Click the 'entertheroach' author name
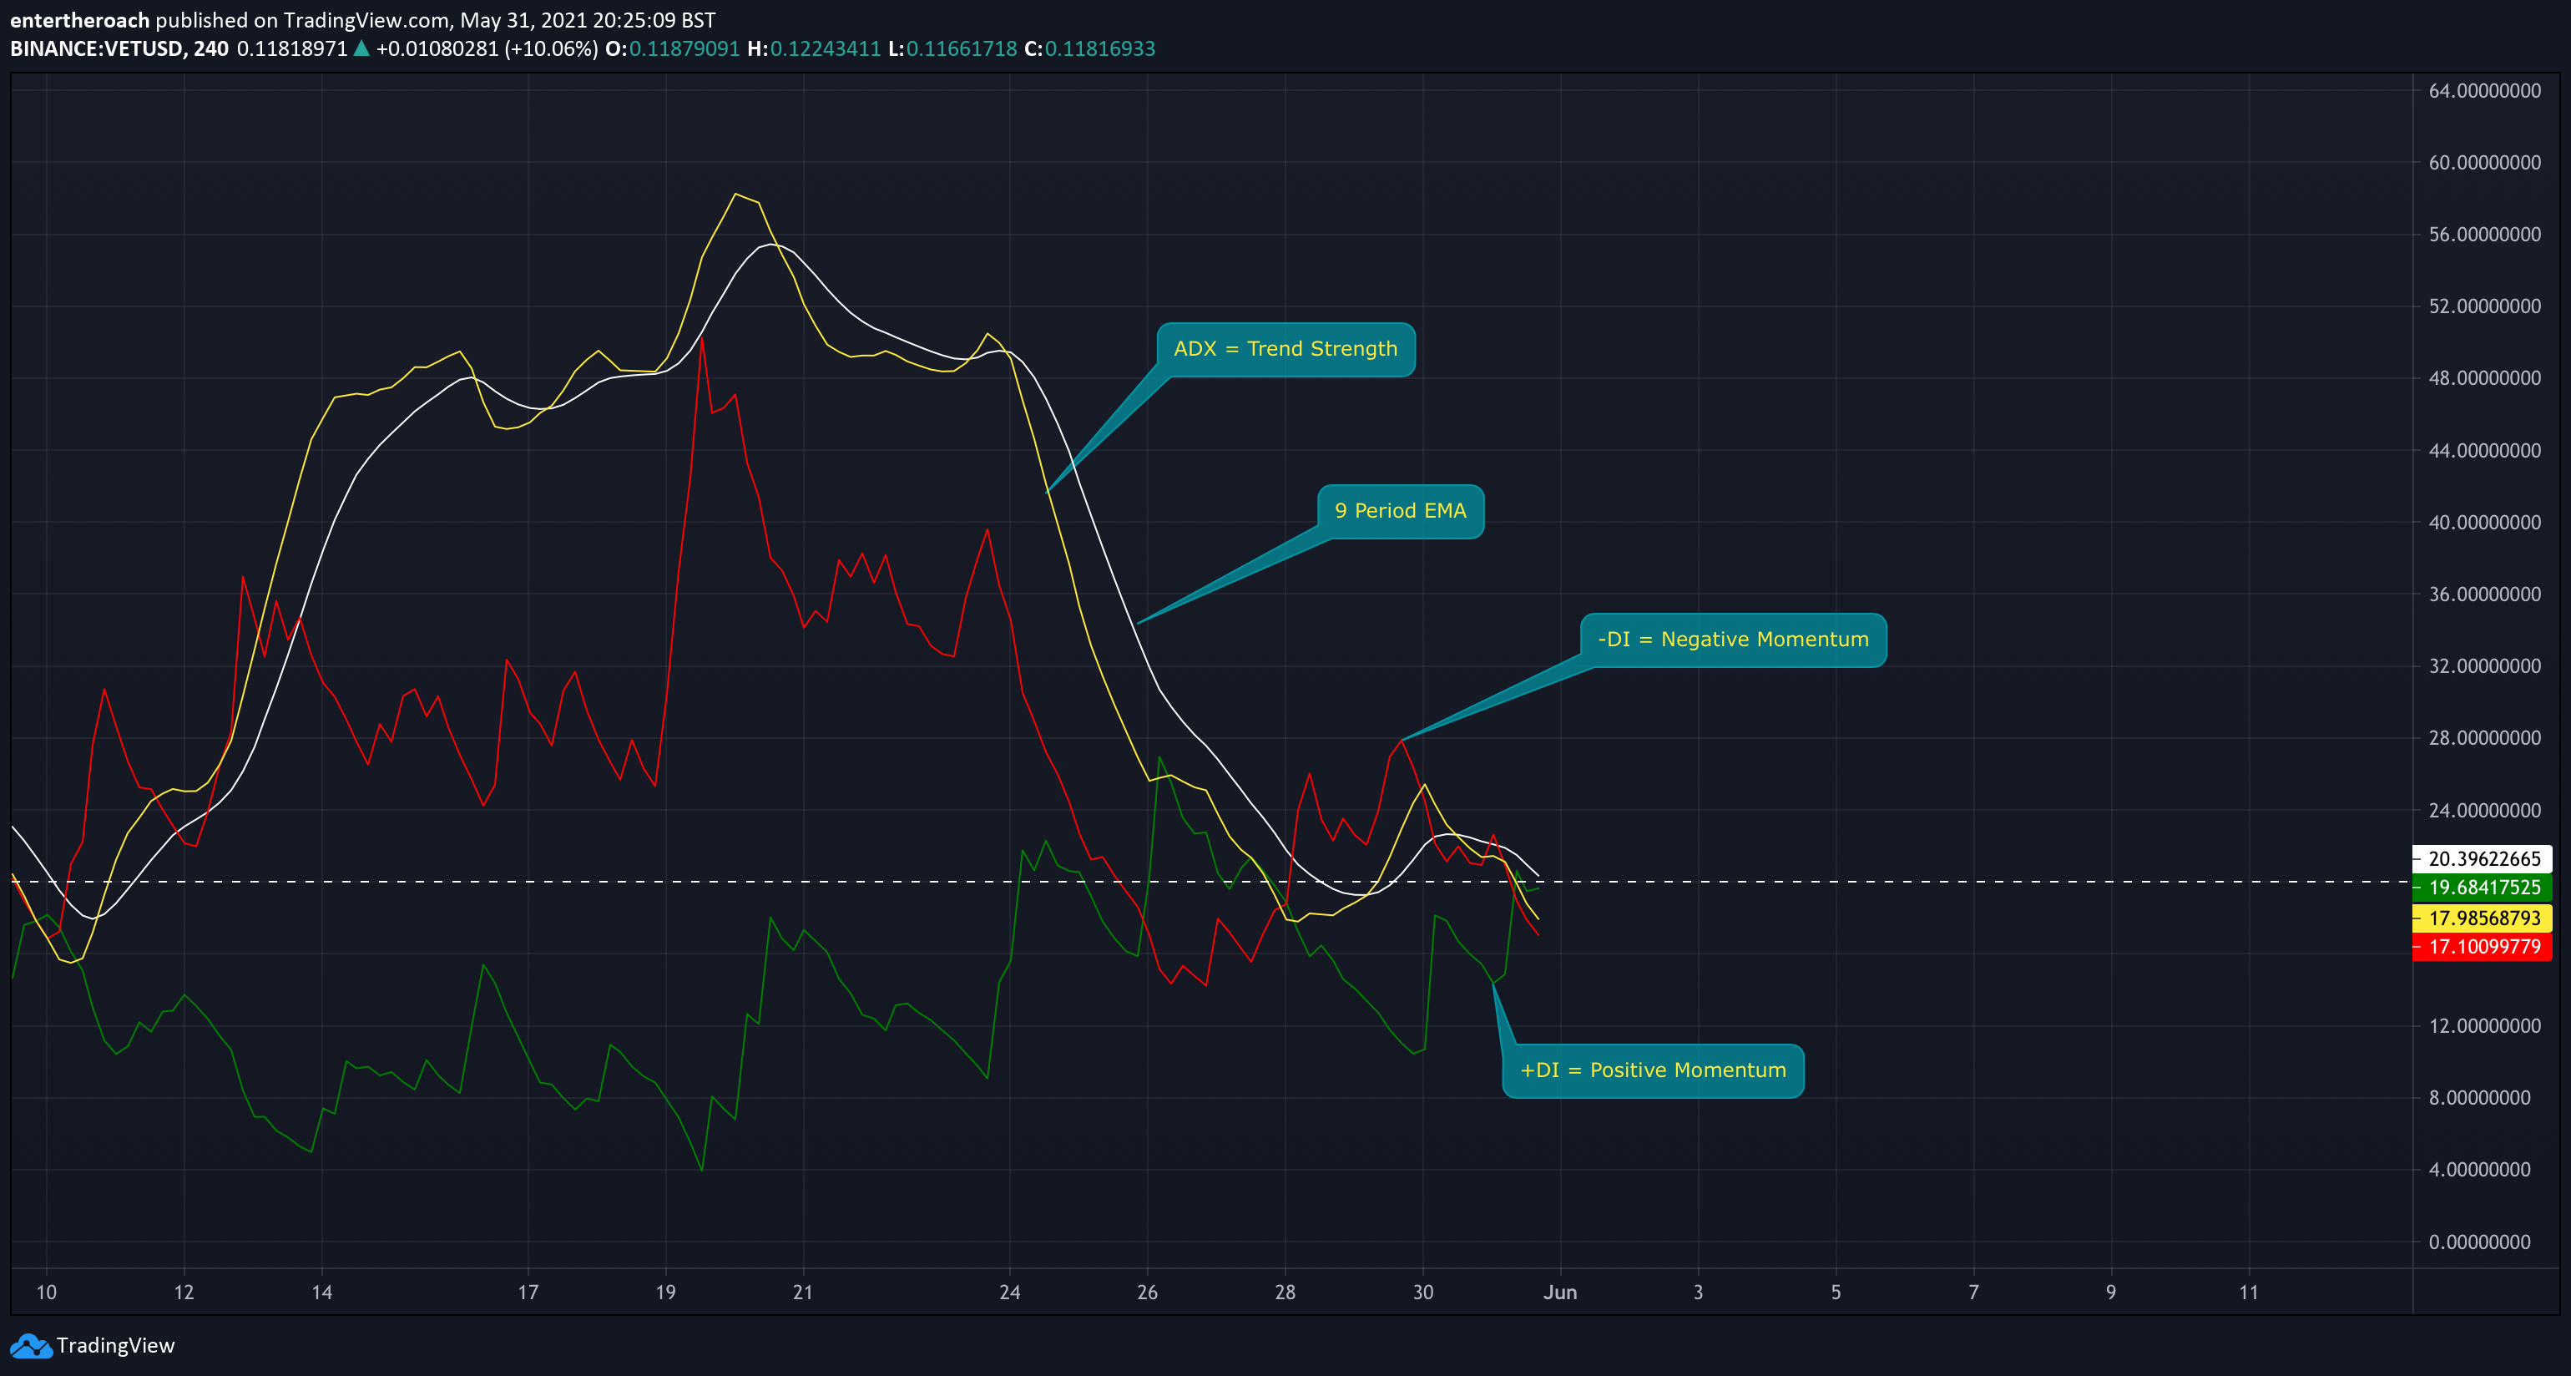The image size is (2571, 1376). click(x=80, y=20)
